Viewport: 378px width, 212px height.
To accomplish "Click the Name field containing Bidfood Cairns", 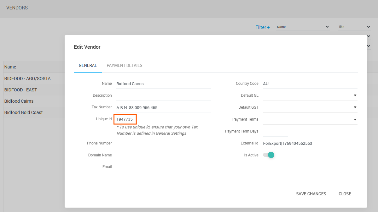I will [163, 84].
